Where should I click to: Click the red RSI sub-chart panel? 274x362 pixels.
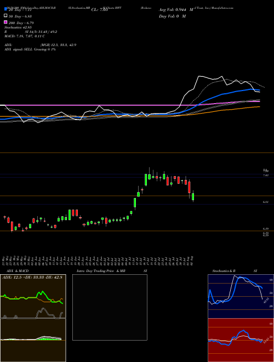click(x=240, y=340)
